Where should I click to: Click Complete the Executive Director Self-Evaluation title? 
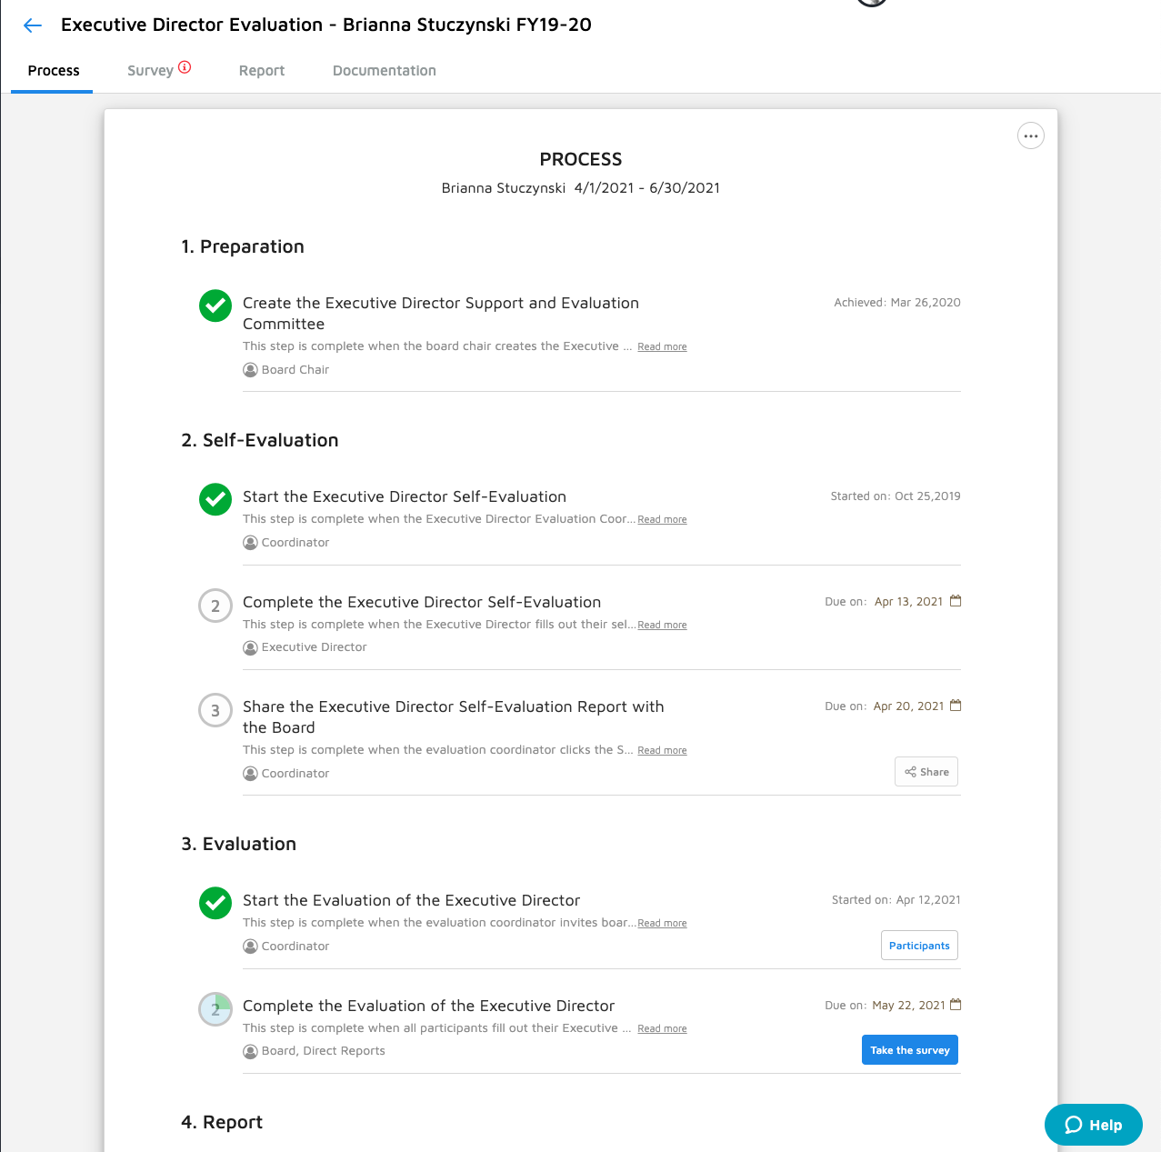coord(422,602)
